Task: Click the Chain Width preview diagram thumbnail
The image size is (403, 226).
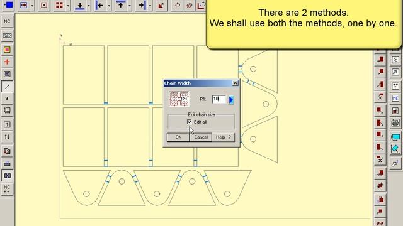Action: pos(179,99)
